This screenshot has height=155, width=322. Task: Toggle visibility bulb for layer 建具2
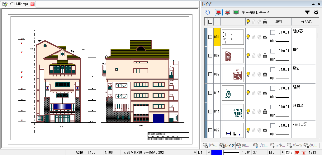click(248, 112)
